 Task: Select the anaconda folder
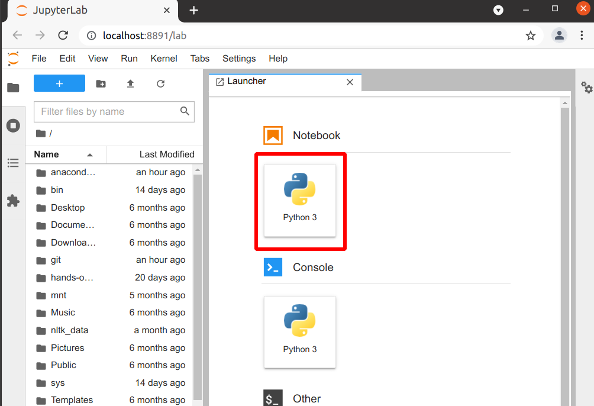click(110, 172)
